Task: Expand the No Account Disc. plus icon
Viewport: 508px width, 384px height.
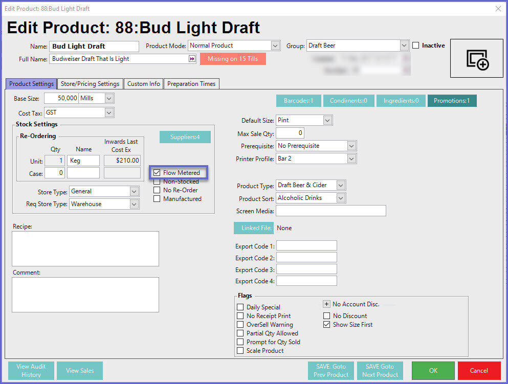Action: pyautogui.click(x=327, y=304)
